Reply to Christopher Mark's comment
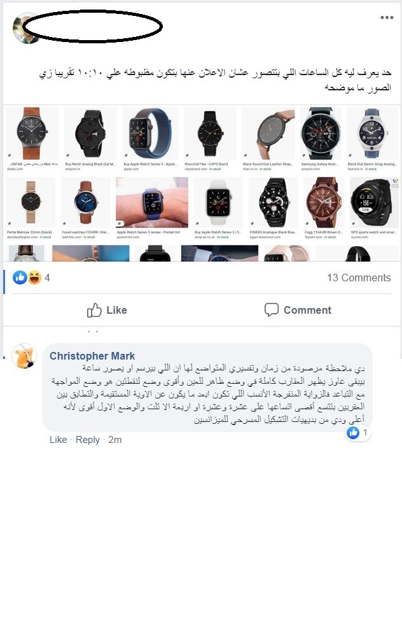Screen dimensions: 402x625 pyautogui.click(x=88, y=440)
